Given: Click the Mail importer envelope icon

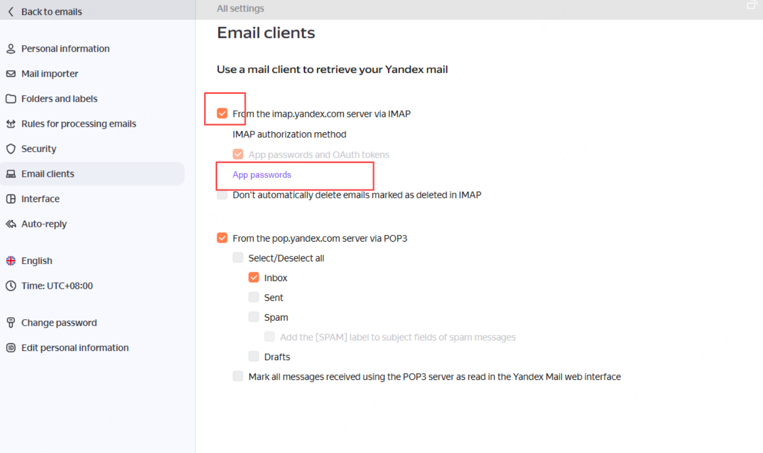Looking at the screenshot, I should (x=10, y=74).
